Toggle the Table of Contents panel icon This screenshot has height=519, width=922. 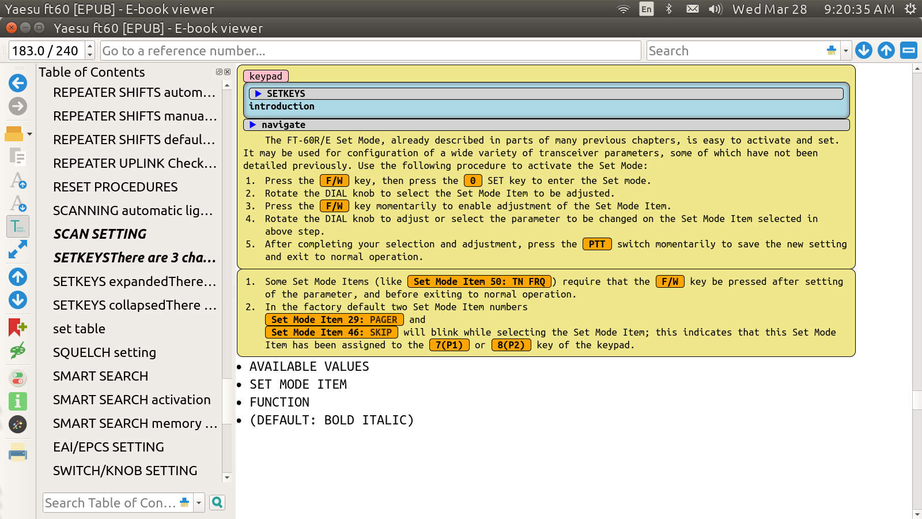click(x=18, y=227)
